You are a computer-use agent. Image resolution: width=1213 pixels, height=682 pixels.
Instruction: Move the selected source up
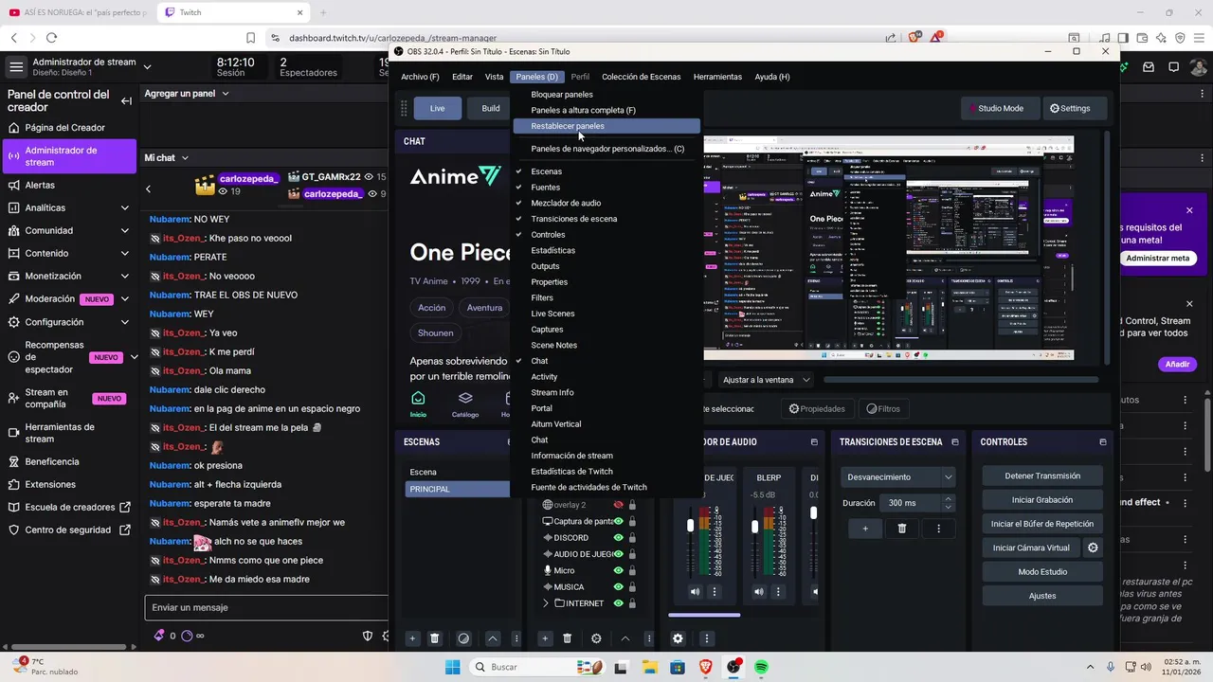coord(625,638)
